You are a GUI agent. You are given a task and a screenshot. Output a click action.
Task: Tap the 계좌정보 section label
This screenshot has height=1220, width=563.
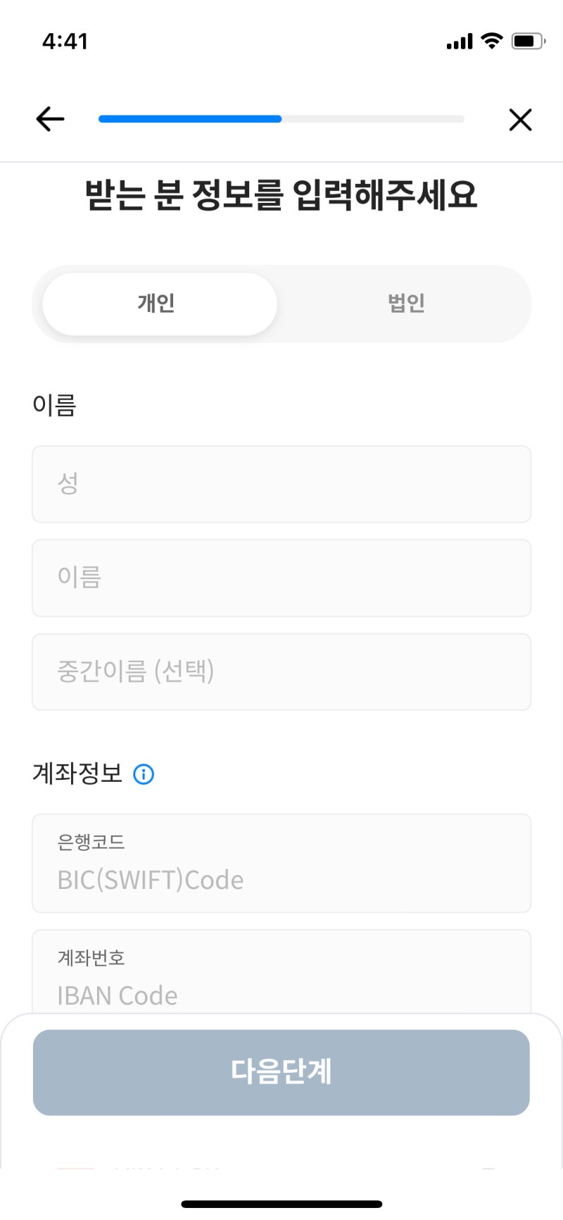point(77,773)
